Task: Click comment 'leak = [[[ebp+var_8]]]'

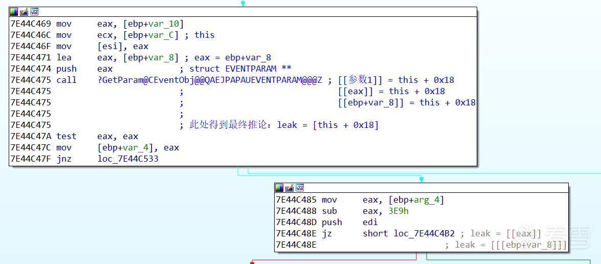Action: 510,245
